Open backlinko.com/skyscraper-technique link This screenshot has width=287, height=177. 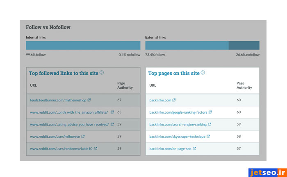(x=177, y=137)
